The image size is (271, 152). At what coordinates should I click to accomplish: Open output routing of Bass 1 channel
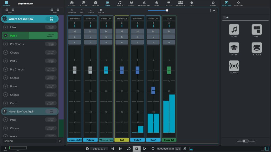click(153, 19)
